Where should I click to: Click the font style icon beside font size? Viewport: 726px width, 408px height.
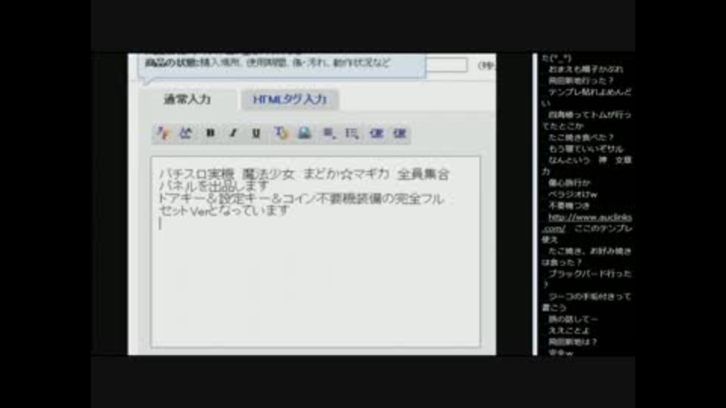pyautogui.click(x=186, y=133)
